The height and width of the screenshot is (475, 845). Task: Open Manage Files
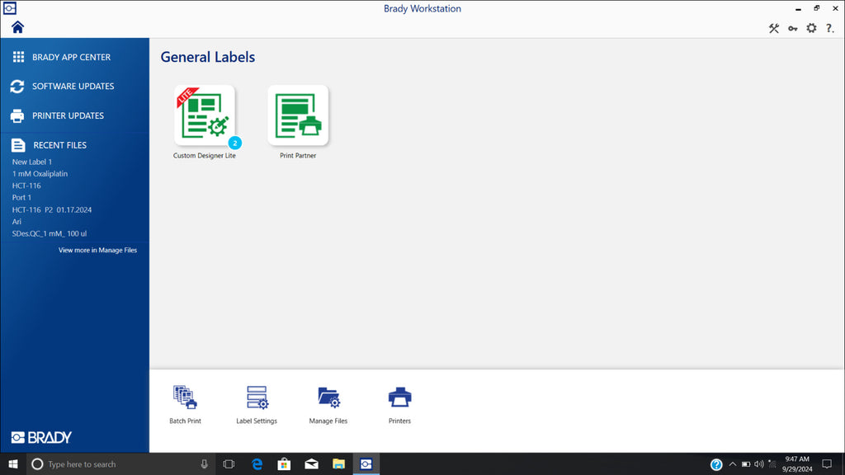point(328,404)
